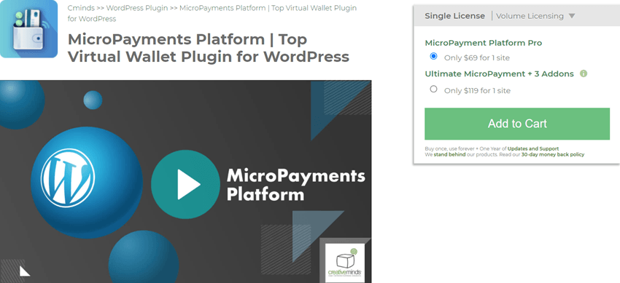The height and width of the screenshot is (283, 620).
Task: Click the info icon beside Ultimate MicroPayment
Action: 584,73
